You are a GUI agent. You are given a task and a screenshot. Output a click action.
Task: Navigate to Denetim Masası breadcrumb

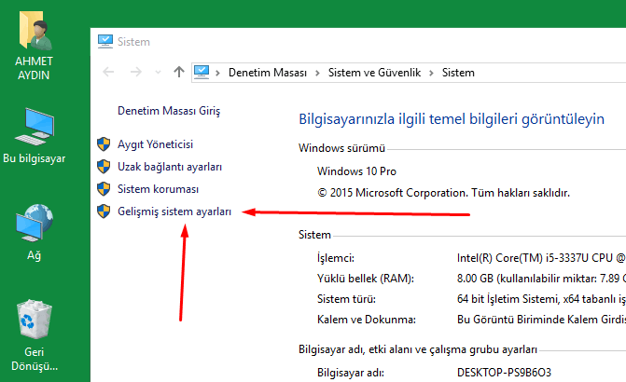[x=268, y=73]
